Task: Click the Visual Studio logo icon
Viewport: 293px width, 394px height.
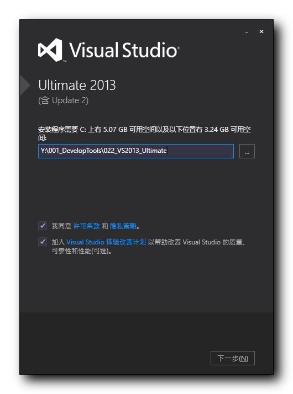Action: tap(50, 50)
